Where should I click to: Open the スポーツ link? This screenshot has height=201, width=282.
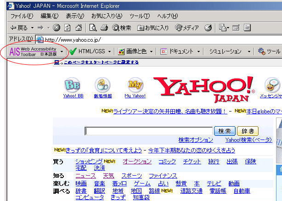[132, 176]
